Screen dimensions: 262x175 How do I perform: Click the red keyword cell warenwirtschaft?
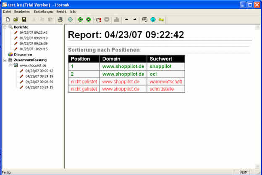[165, 82]
